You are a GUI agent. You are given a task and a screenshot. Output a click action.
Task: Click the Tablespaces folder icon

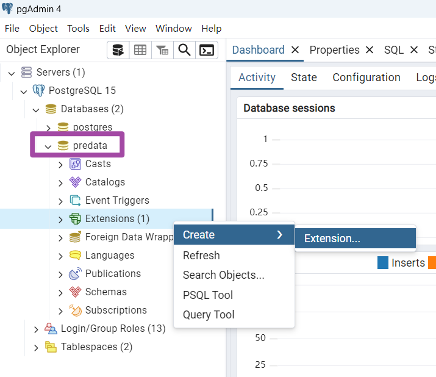(51, 347)
